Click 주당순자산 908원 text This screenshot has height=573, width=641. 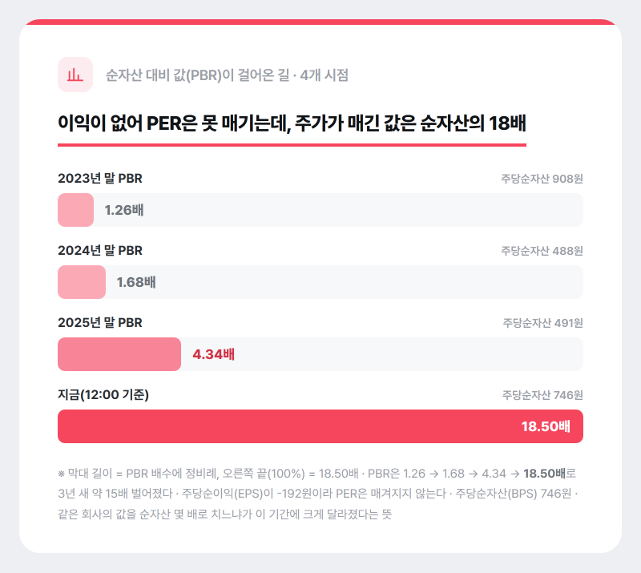(542, 179)
